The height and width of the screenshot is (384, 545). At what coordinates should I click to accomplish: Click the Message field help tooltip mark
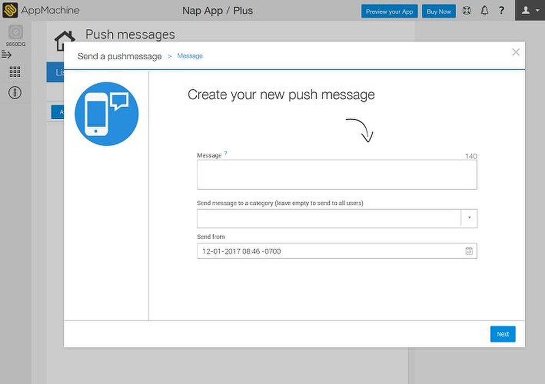[226, 154]
